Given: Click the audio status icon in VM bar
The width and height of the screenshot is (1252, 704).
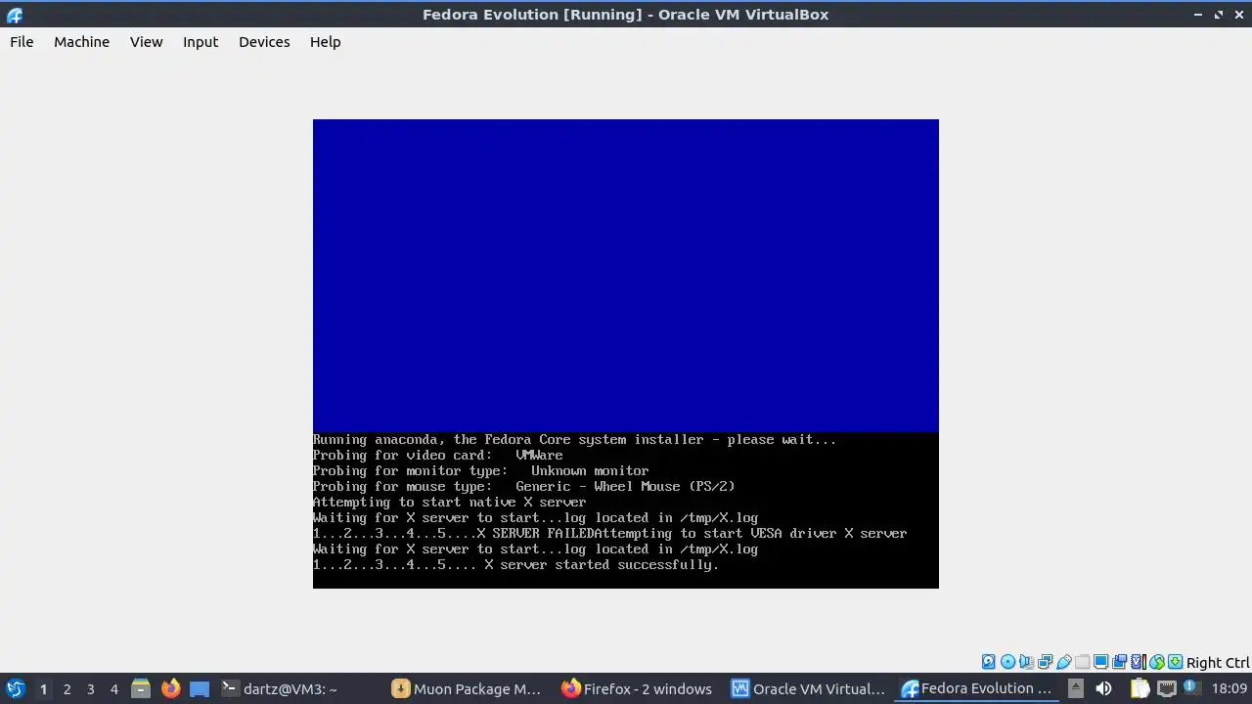Looking at the screenshot, I should 1026,662.
